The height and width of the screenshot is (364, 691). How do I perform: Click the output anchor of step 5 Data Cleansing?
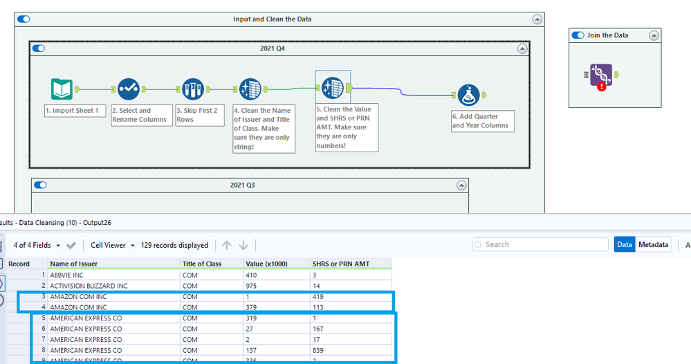349,88
